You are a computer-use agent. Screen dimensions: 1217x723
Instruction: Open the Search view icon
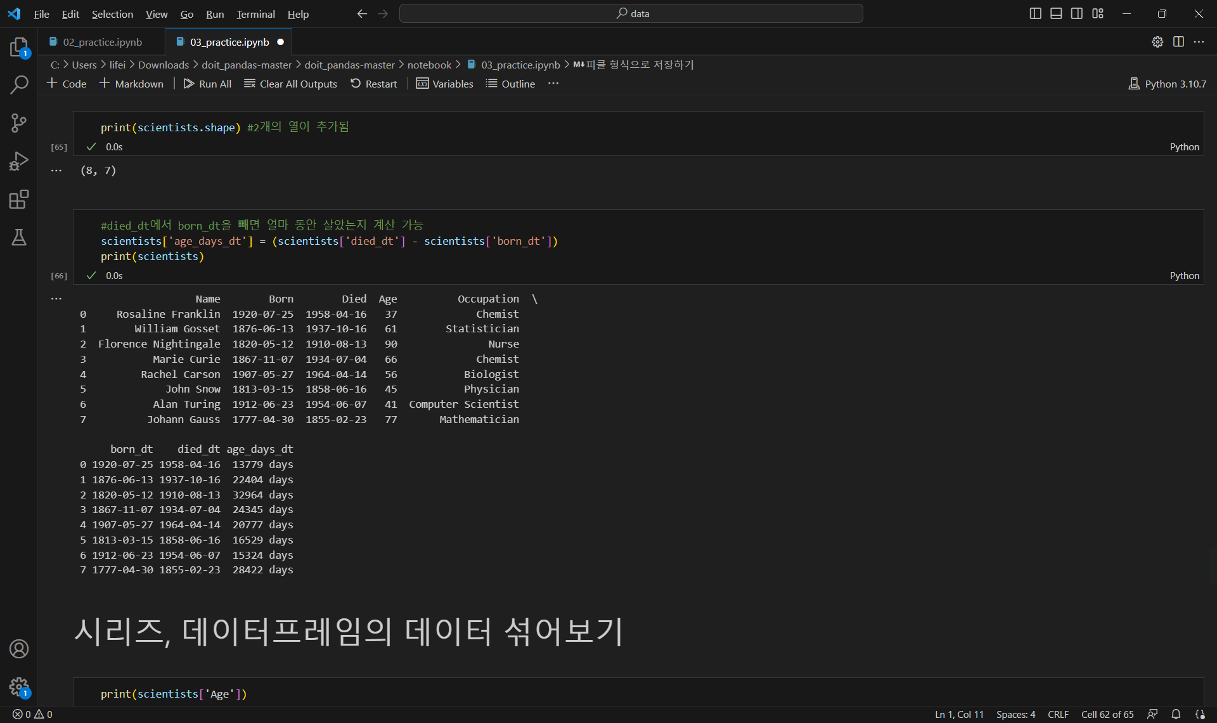(x=19, y=85)
